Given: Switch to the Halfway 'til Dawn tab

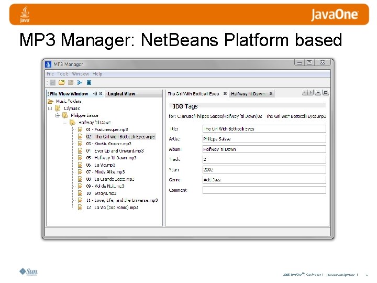Looking at the screenshot, I should coord(248,94).
